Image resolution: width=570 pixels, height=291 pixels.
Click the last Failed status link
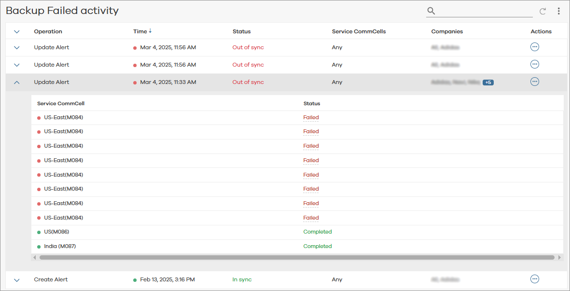coord(311,218)
